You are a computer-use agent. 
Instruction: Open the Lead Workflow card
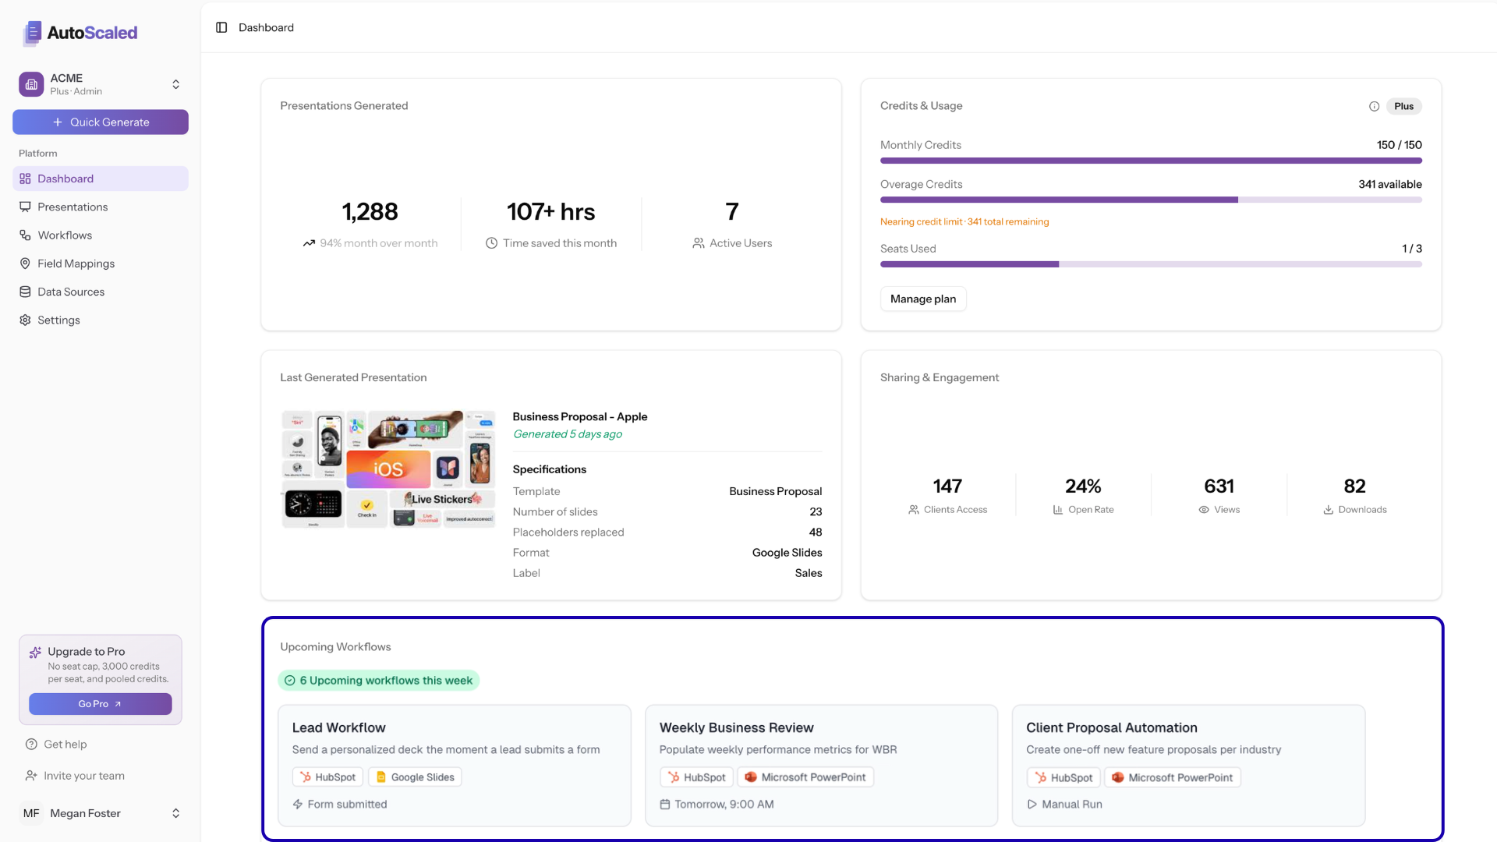[x=455, y=766]
